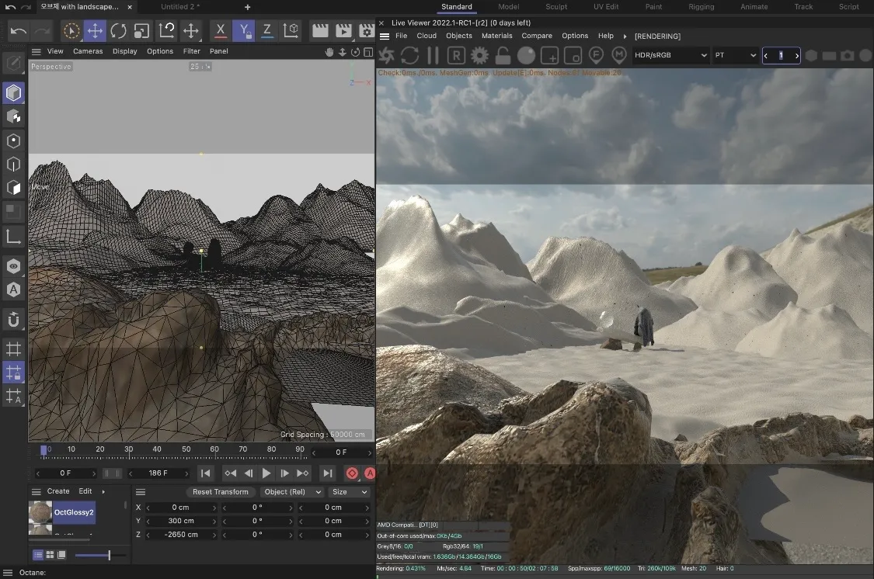This screenshot has height=579, width=874.
Task: Toggle the Y axis lock
Action: [244, 31]
